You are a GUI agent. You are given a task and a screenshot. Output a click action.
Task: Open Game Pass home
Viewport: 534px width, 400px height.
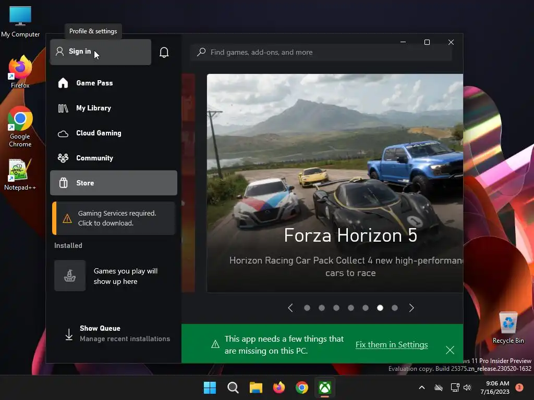(113, 83)
